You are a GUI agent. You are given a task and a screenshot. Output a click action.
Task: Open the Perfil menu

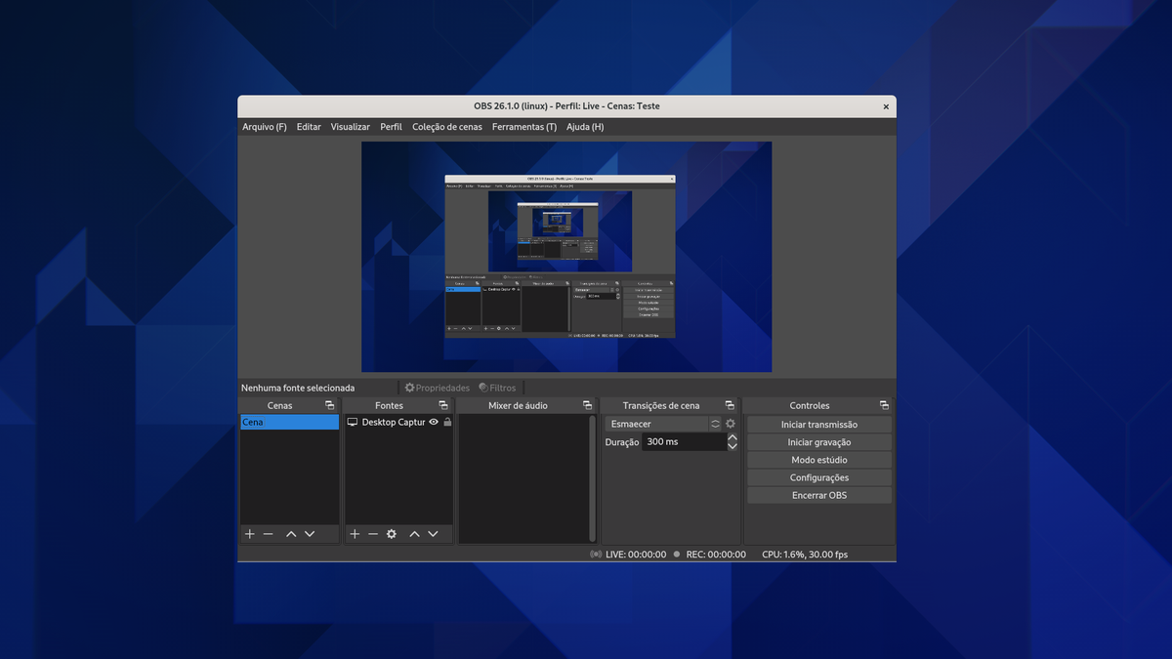(x=392, y=127)
